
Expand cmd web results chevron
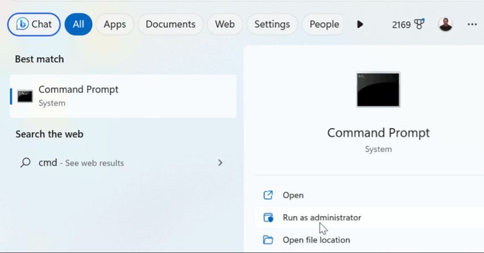click(220, 163)
